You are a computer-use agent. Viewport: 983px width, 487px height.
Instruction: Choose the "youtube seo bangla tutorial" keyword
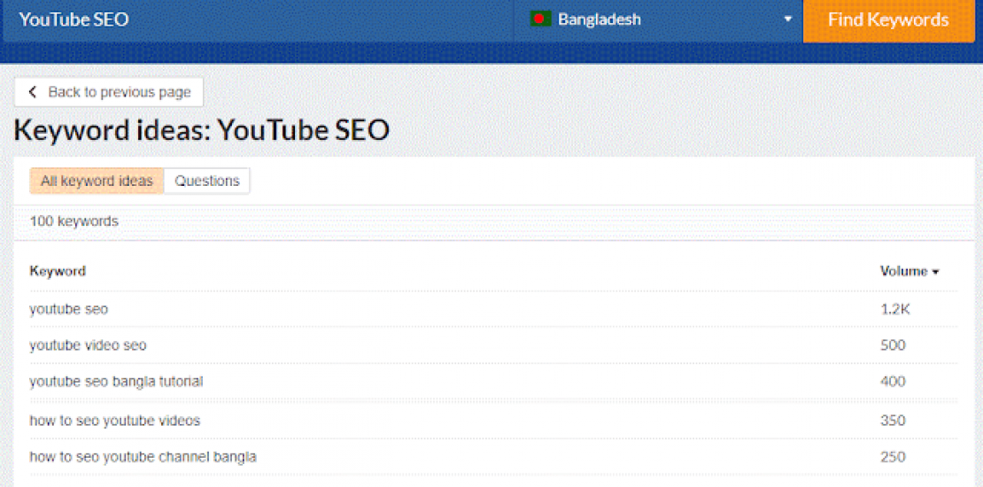(116, 382)
